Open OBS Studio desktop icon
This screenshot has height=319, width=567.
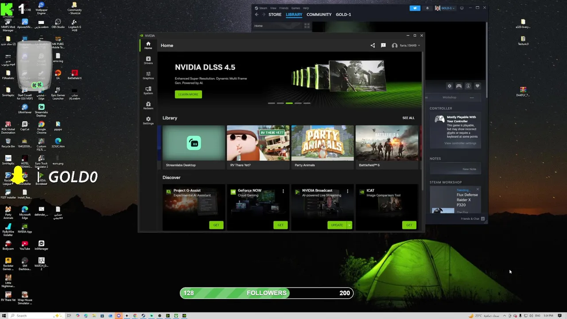coord(58,24)
